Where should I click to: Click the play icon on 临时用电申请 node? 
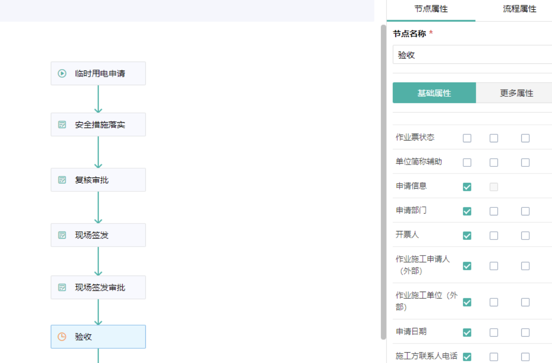point(62,74)
